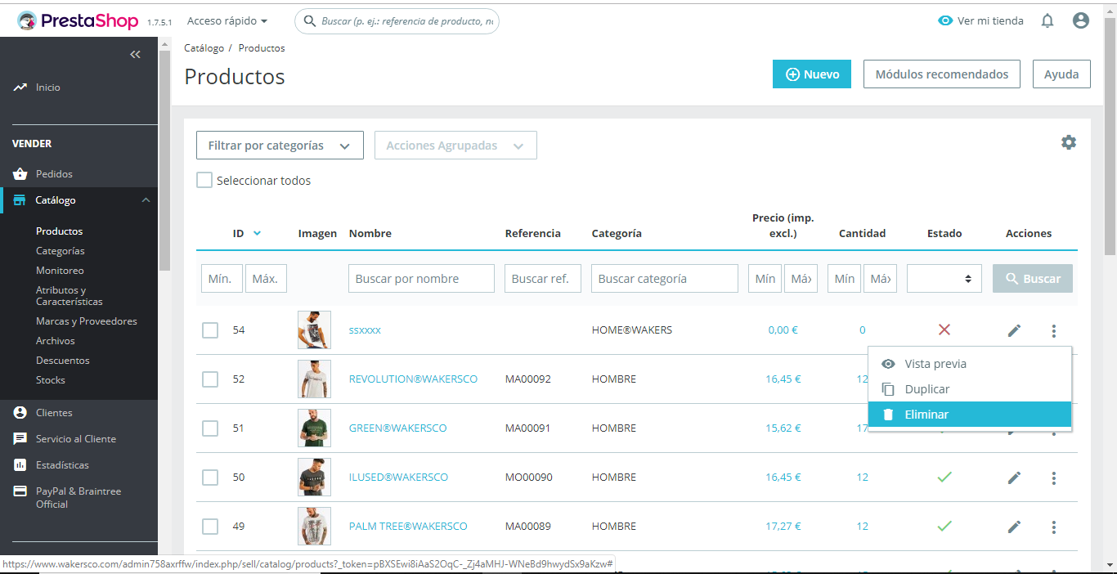
Task: Click the PrestaShop logo
Action: (78, 21)
